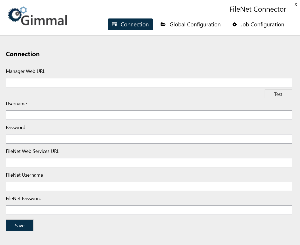Click the Connection tab's server icon
300x245 pixels.
click(x=114, y=24)
